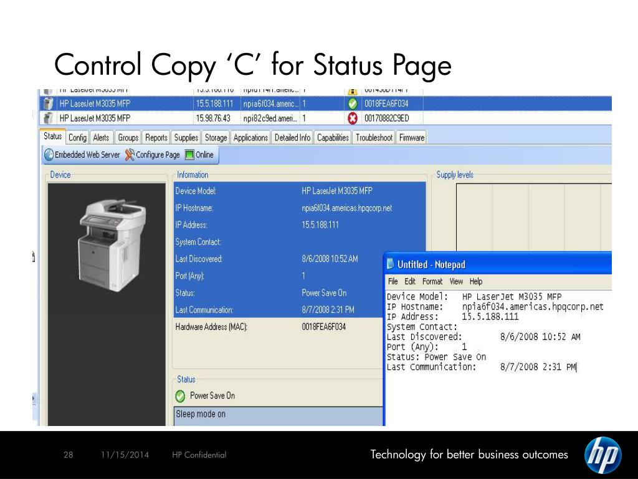
Task: Click the green check status icon in selected row
Action: [x=353, y=104]
